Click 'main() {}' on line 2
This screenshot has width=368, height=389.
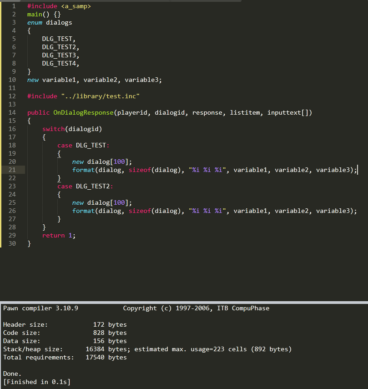[x=44, y=15]
